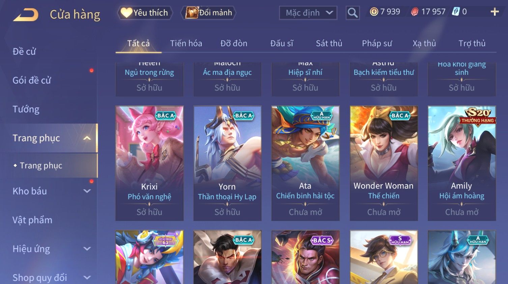The image size is (508, 284).
Task: Open the Wonder Woman Thế chiến skin
Action: click(x=384, y=163)
